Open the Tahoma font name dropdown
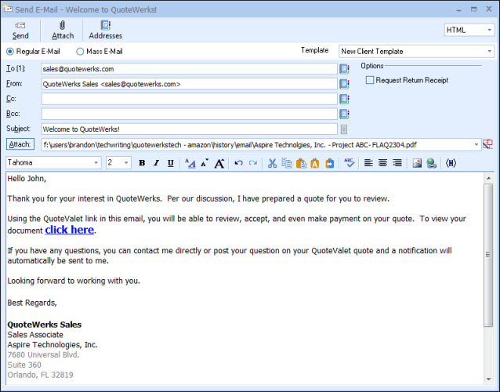 point(96,163)
